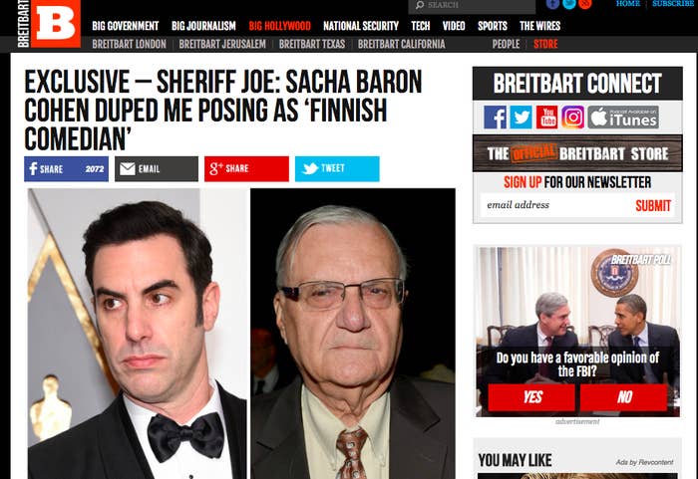Click the search magnifier icon
This screenshot has width=698, height=479.
420,5
